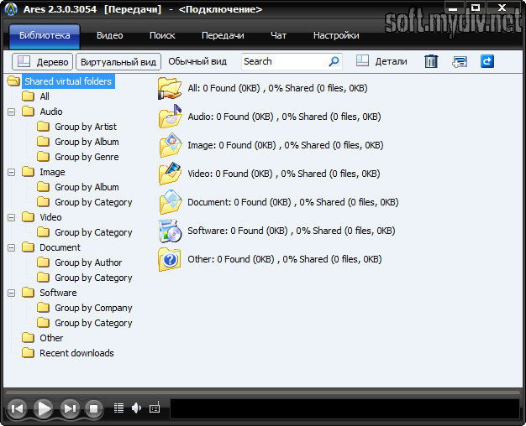The image size is (526, 426).
Task: Click the radio tuner icon
Action: click(155, 408)
